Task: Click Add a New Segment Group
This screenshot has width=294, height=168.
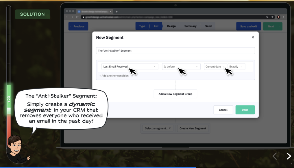Action: click(175, 94)
